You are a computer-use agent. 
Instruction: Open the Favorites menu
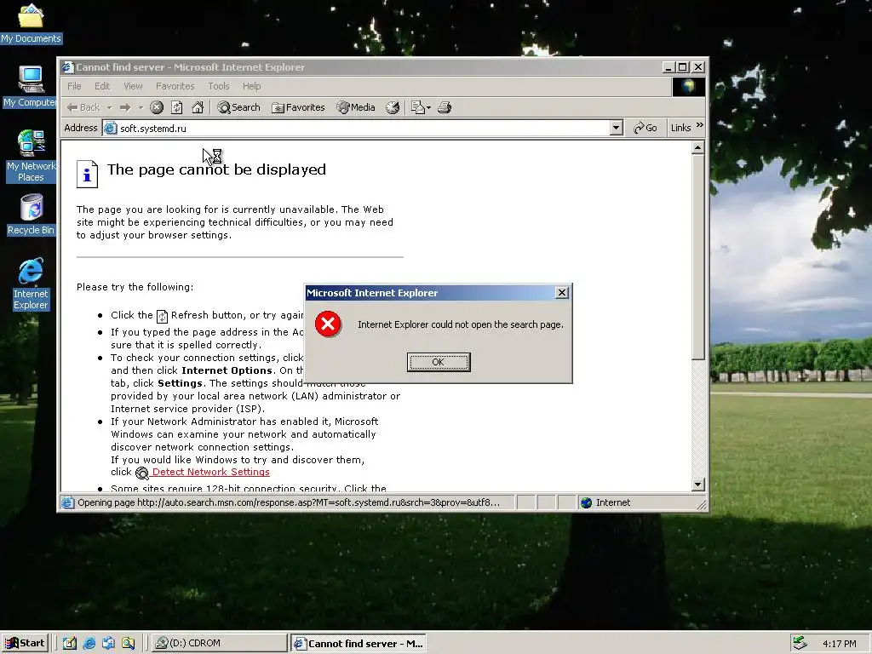pyautogui.click(x=175, y=86)
